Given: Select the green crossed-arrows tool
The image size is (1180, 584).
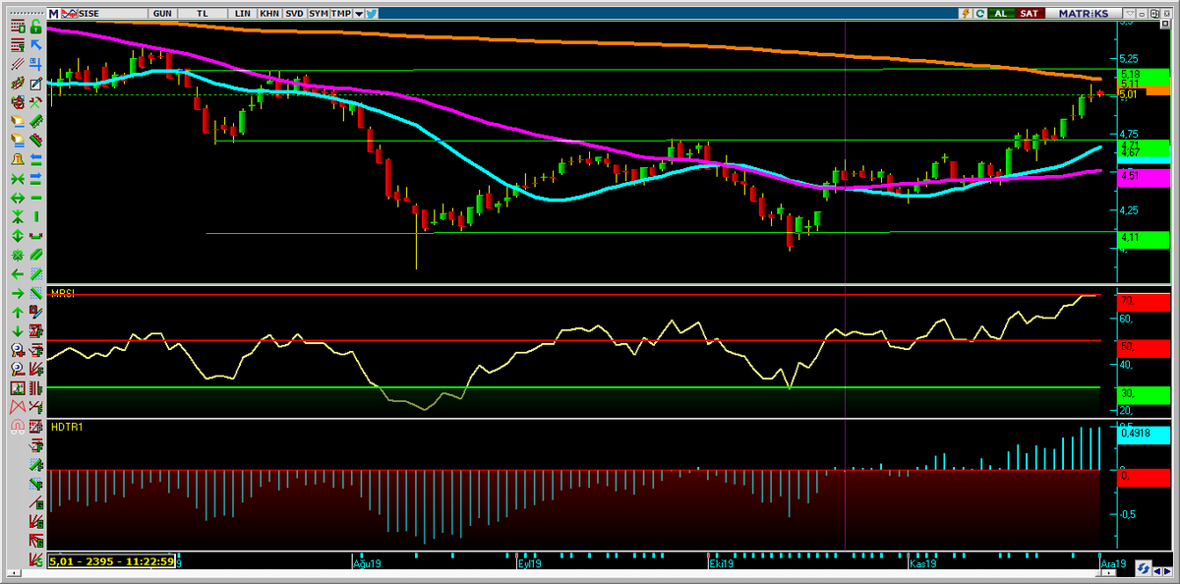Looking at the screenshot, I should [18, 178].
